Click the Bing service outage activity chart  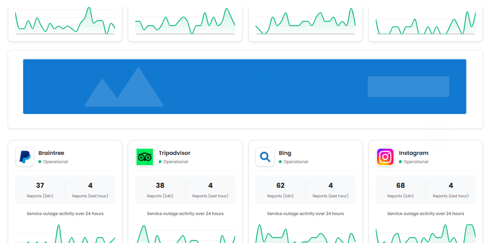click(305, 233)
